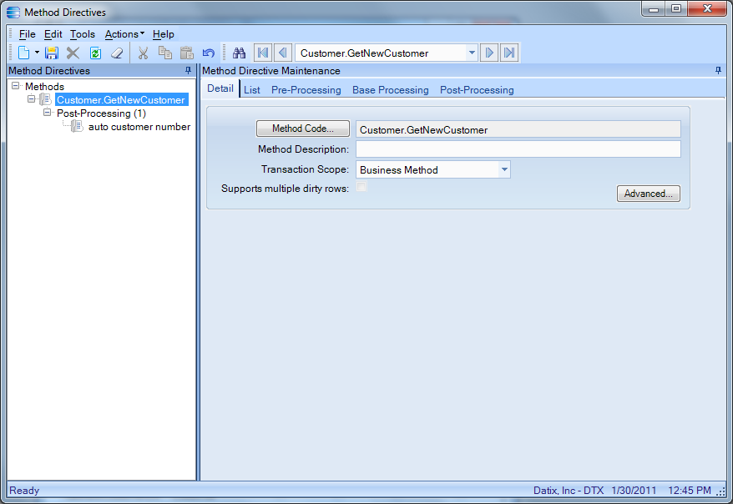Switch to the Pre-Processing tab

(x=306, y=89)
